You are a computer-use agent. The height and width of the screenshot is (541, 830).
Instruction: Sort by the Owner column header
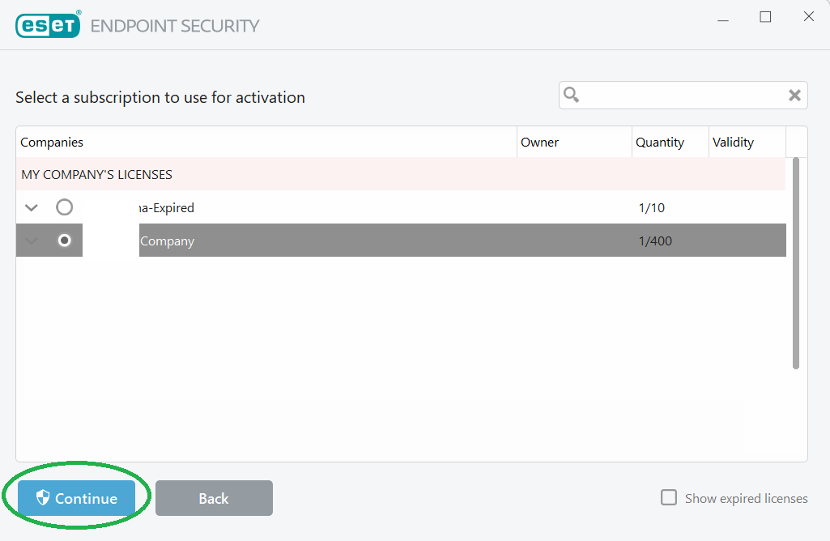(x=539, y=143)
